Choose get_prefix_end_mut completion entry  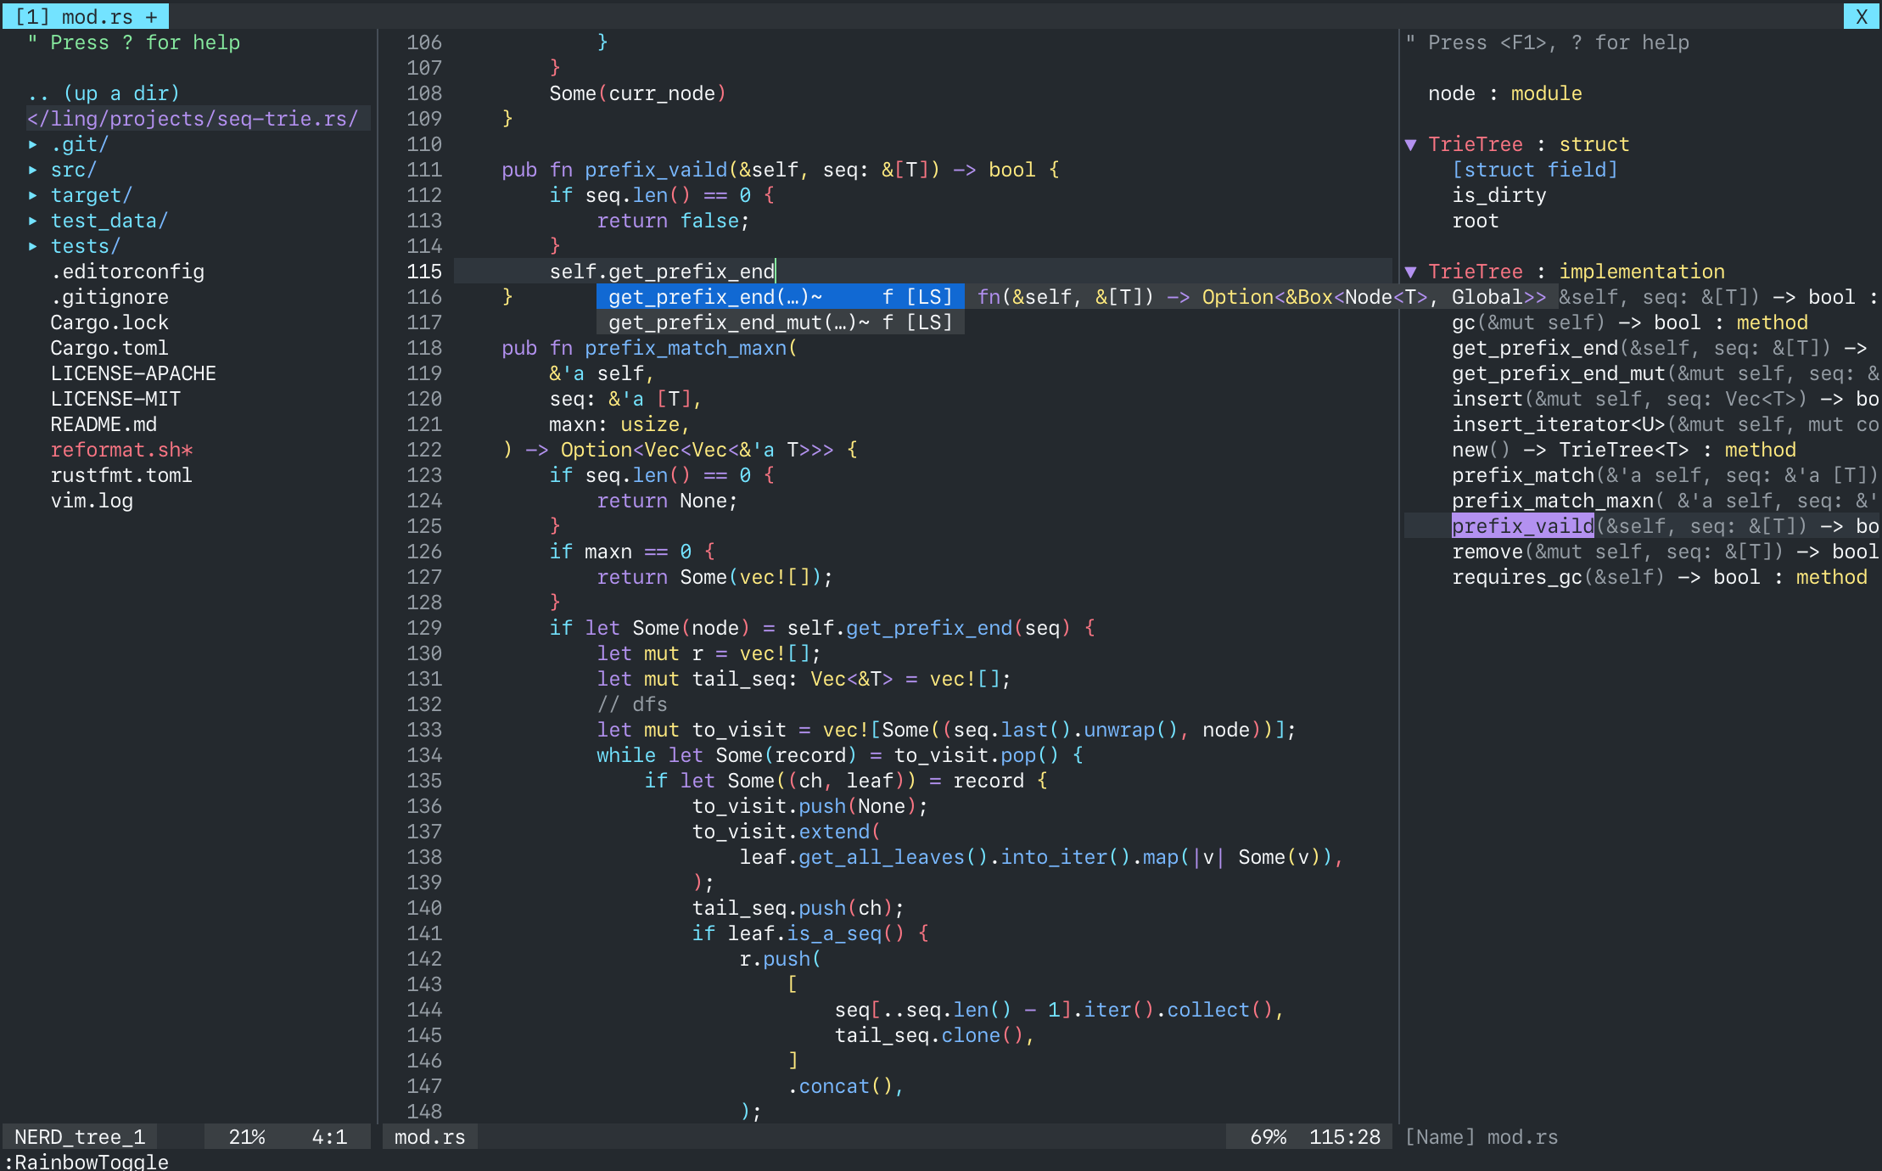(779, 322)
